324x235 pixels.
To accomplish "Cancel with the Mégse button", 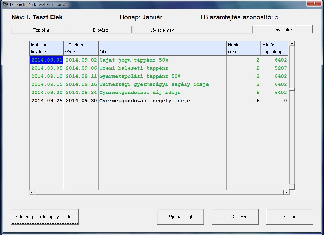I will pos(290,217).
